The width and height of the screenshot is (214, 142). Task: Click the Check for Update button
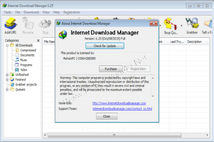point(105,46)
